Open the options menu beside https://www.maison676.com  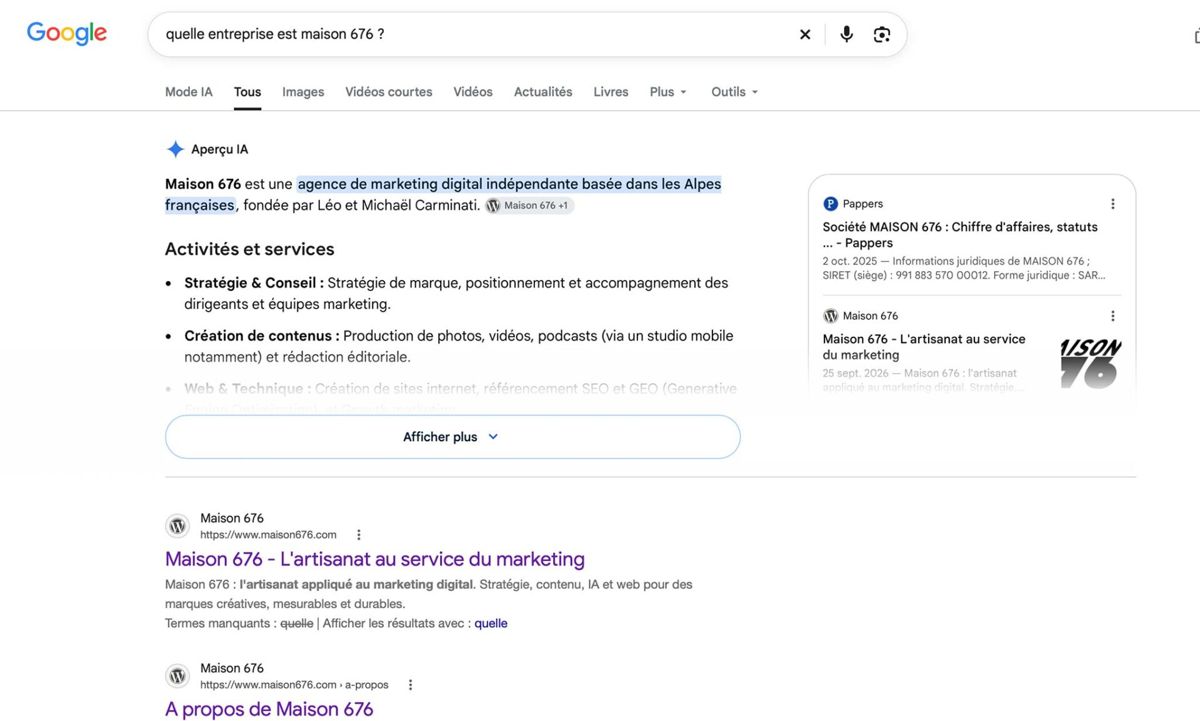coord(359,535)
